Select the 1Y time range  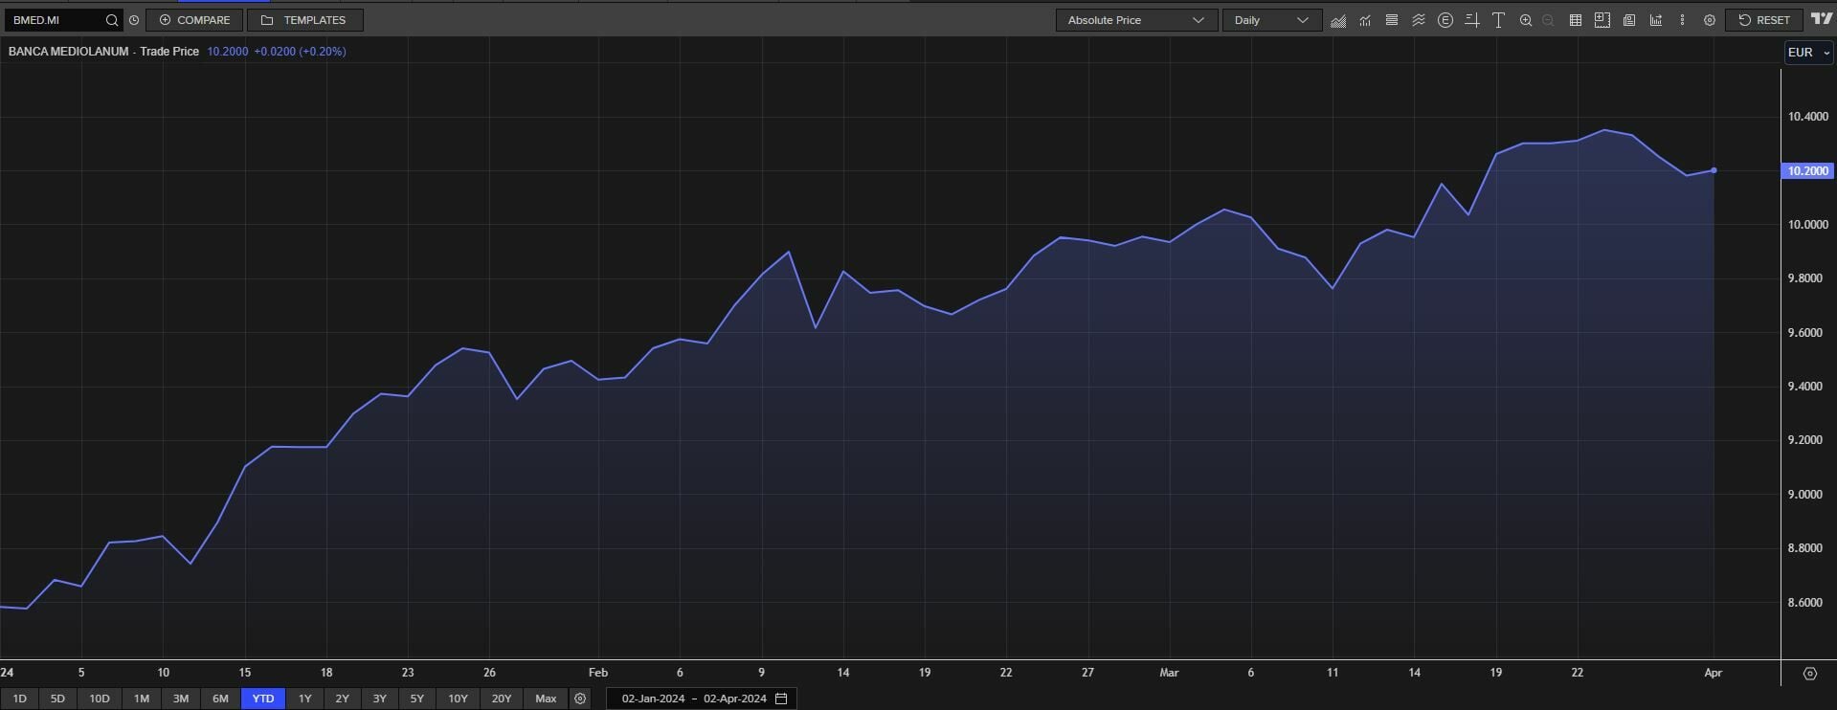(x=304, y=699)
